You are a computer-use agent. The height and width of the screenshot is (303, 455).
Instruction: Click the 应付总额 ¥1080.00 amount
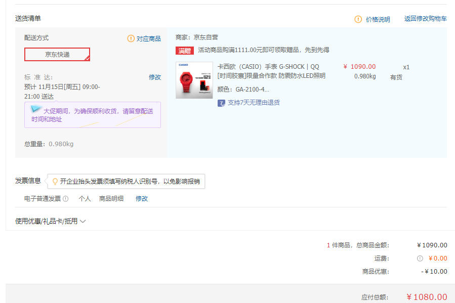click(427, 297)
